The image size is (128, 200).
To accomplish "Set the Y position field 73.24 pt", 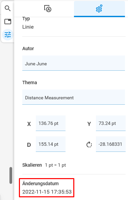I will pos(110,123).
